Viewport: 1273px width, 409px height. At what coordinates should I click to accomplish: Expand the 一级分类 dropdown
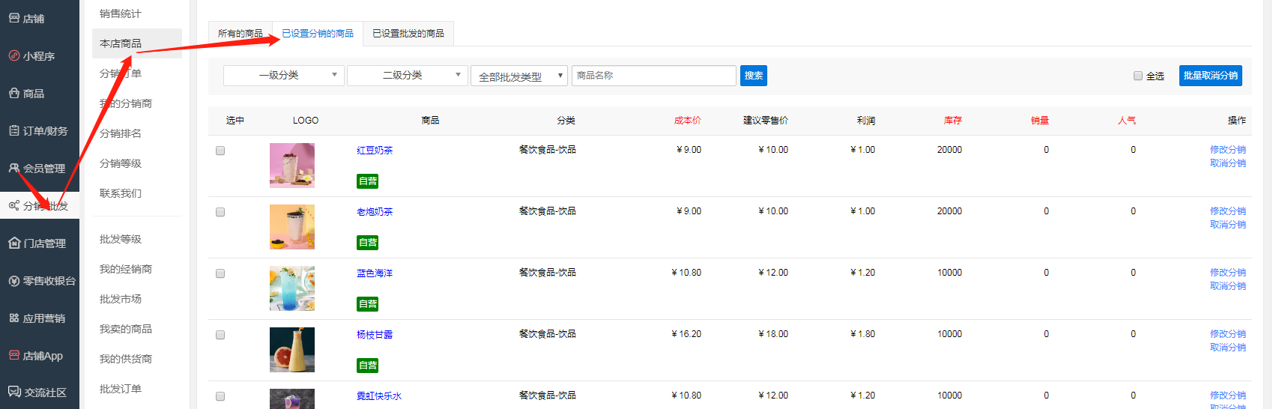(x=284, y=76)
